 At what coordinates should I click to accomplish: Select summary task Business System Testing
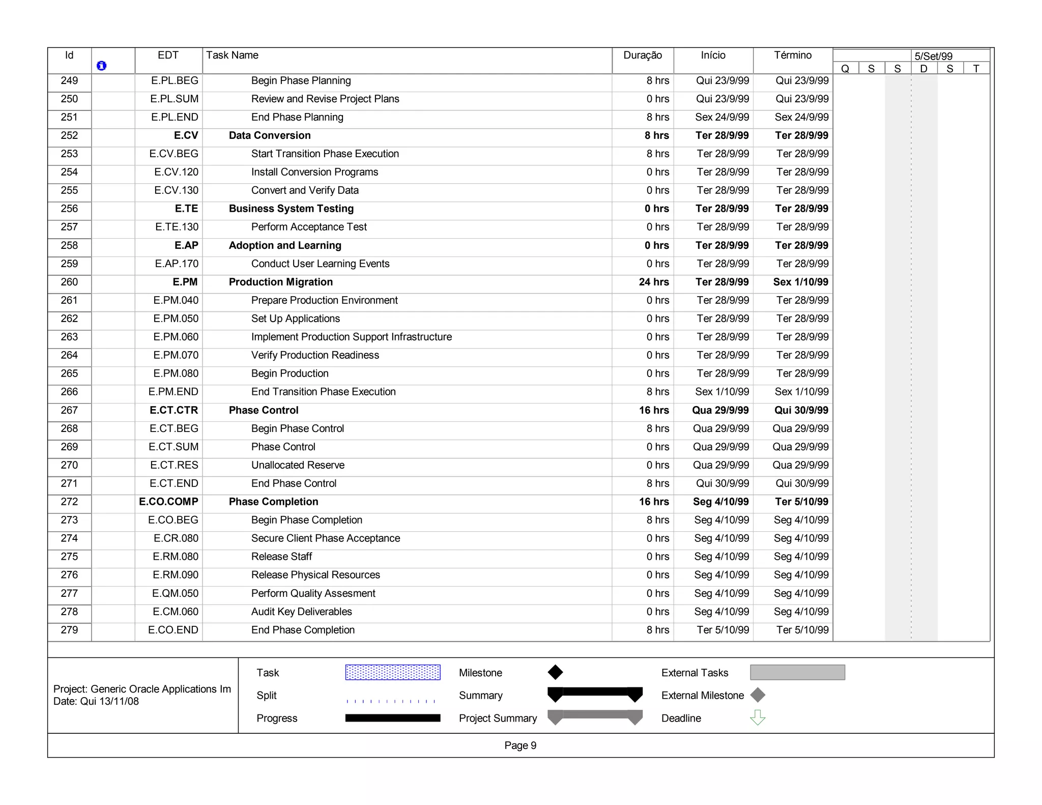[x=291, y=209]
